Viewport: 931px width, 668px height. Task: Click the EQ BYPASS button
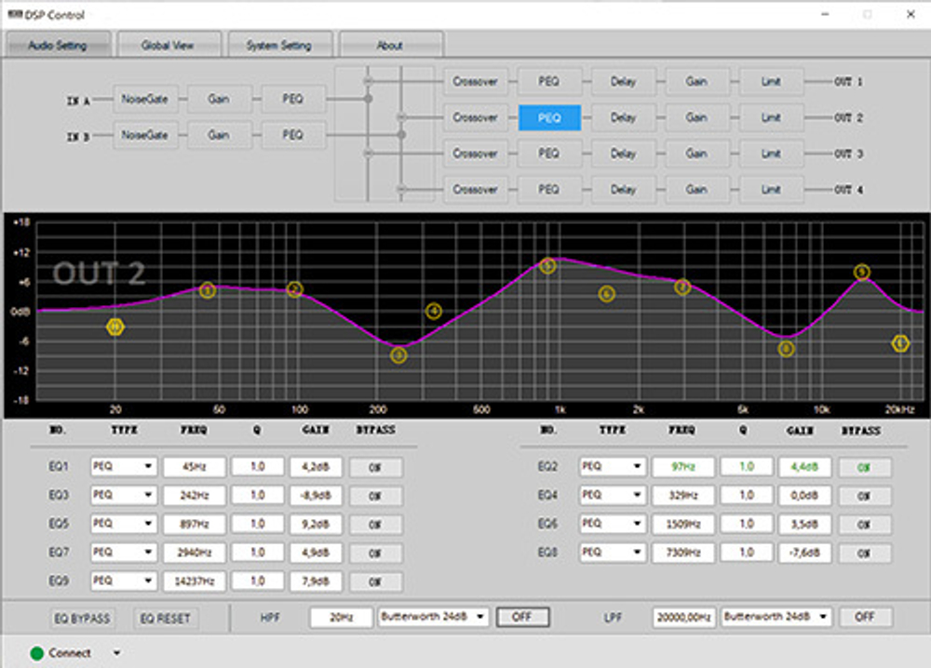point(83,618)
